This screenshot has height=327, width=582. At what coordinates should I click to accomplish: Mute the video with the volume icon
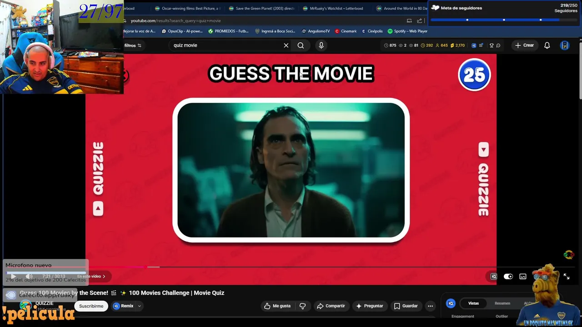pyautogui.click(x=29, y=276)
